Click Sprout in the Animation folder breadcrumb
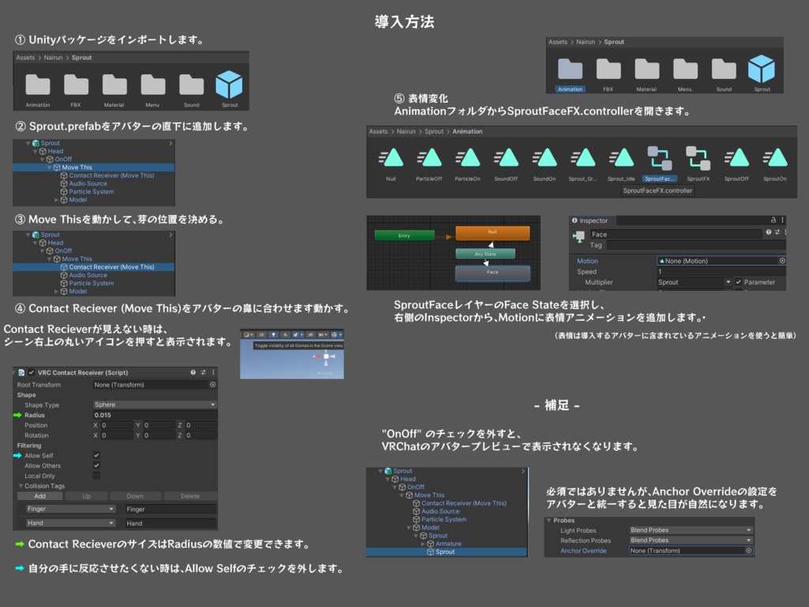This screenshot has width=809, height=607. click(434, 132)
